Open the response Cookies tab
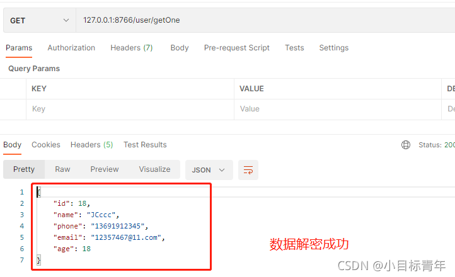The width and height of the screenshot is (455, 277). [x=46, y=145]
